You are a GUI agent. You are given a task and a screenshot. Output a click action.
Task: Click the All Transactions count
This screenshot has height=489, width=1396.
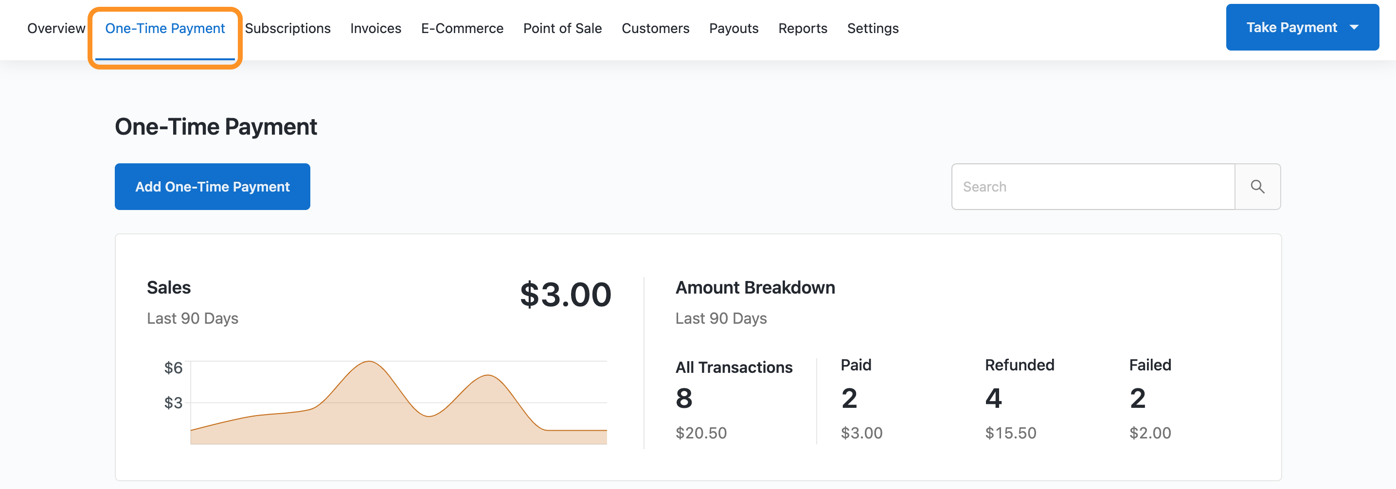[684, 399]
